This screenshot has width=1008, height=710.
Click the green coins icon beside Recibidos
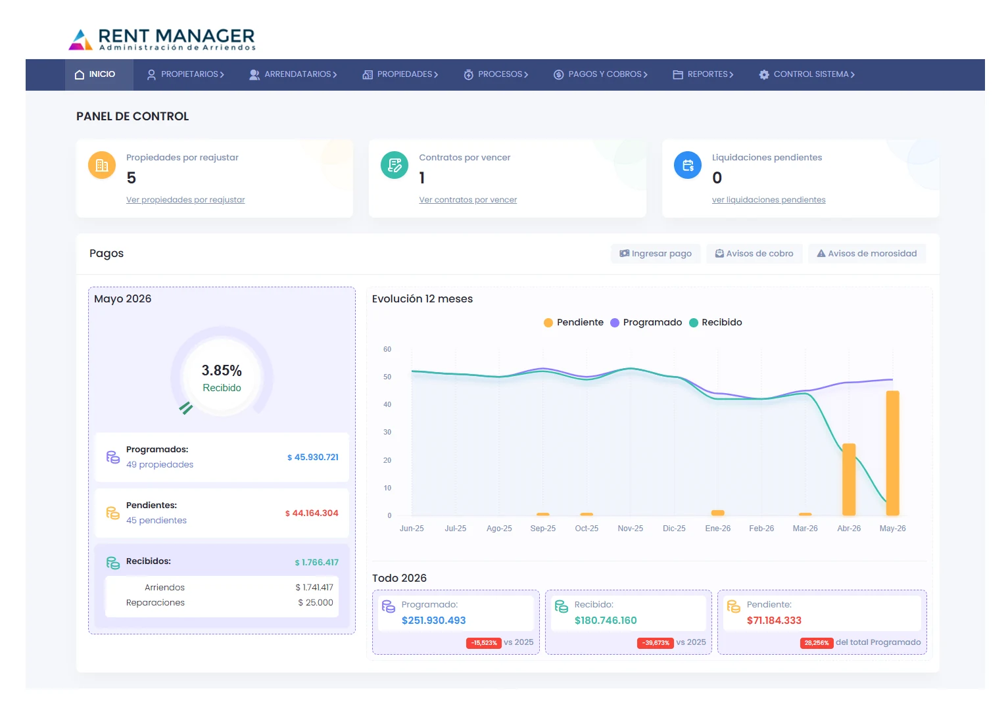pos(113,563)
